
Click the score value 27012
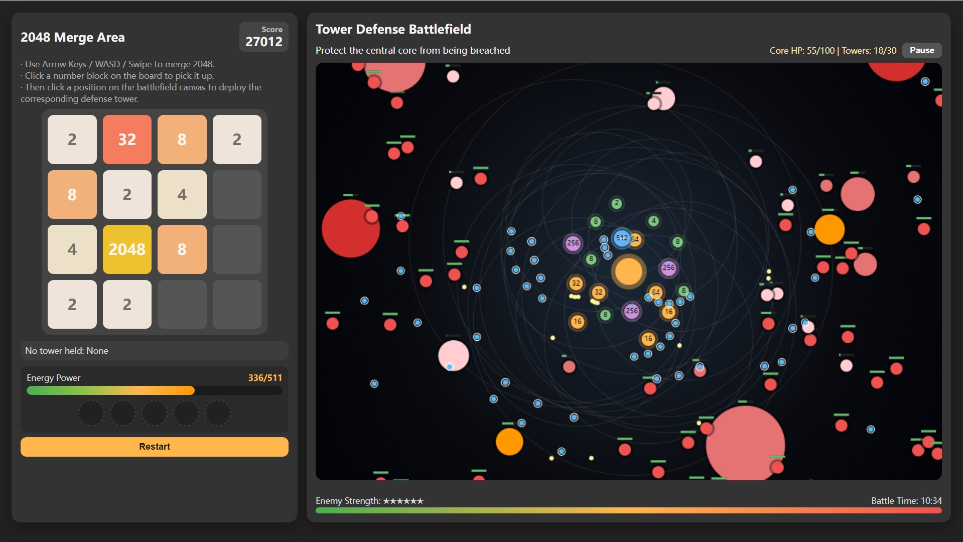tap(264, 42)
